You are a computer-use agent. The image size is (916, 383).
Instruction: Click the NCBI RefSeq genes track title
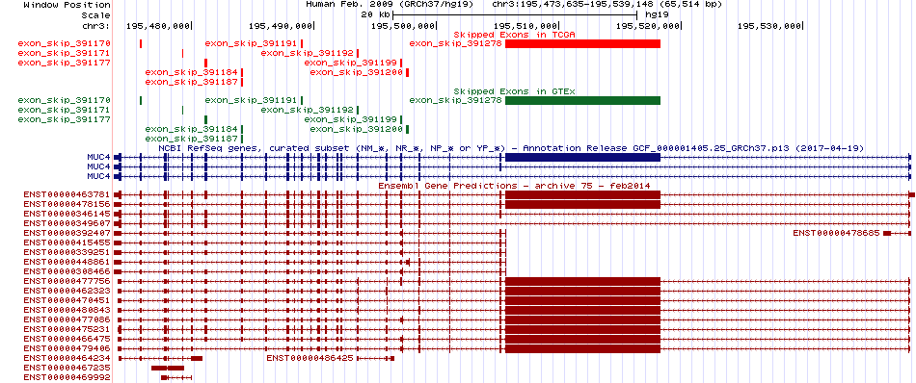[511, 148]
